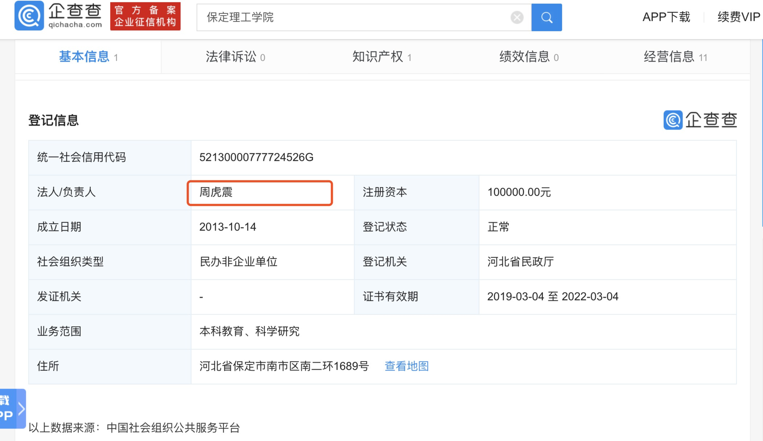Click the floating APP download icon at bottom left

[x=7, y=409]
